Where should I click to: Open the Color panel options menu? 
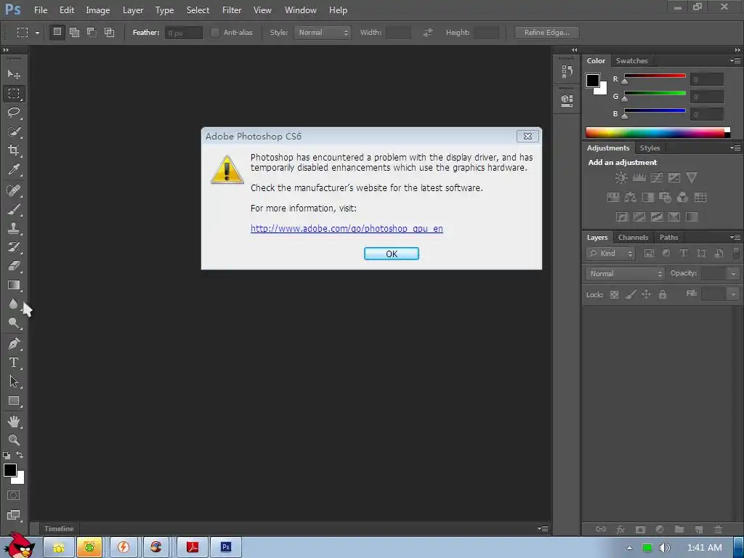coord(735,61)
